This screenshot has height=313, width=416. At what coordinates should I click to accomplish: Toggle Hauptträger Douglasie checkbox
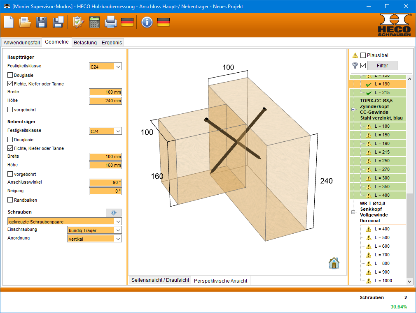[x=10, y=75]
